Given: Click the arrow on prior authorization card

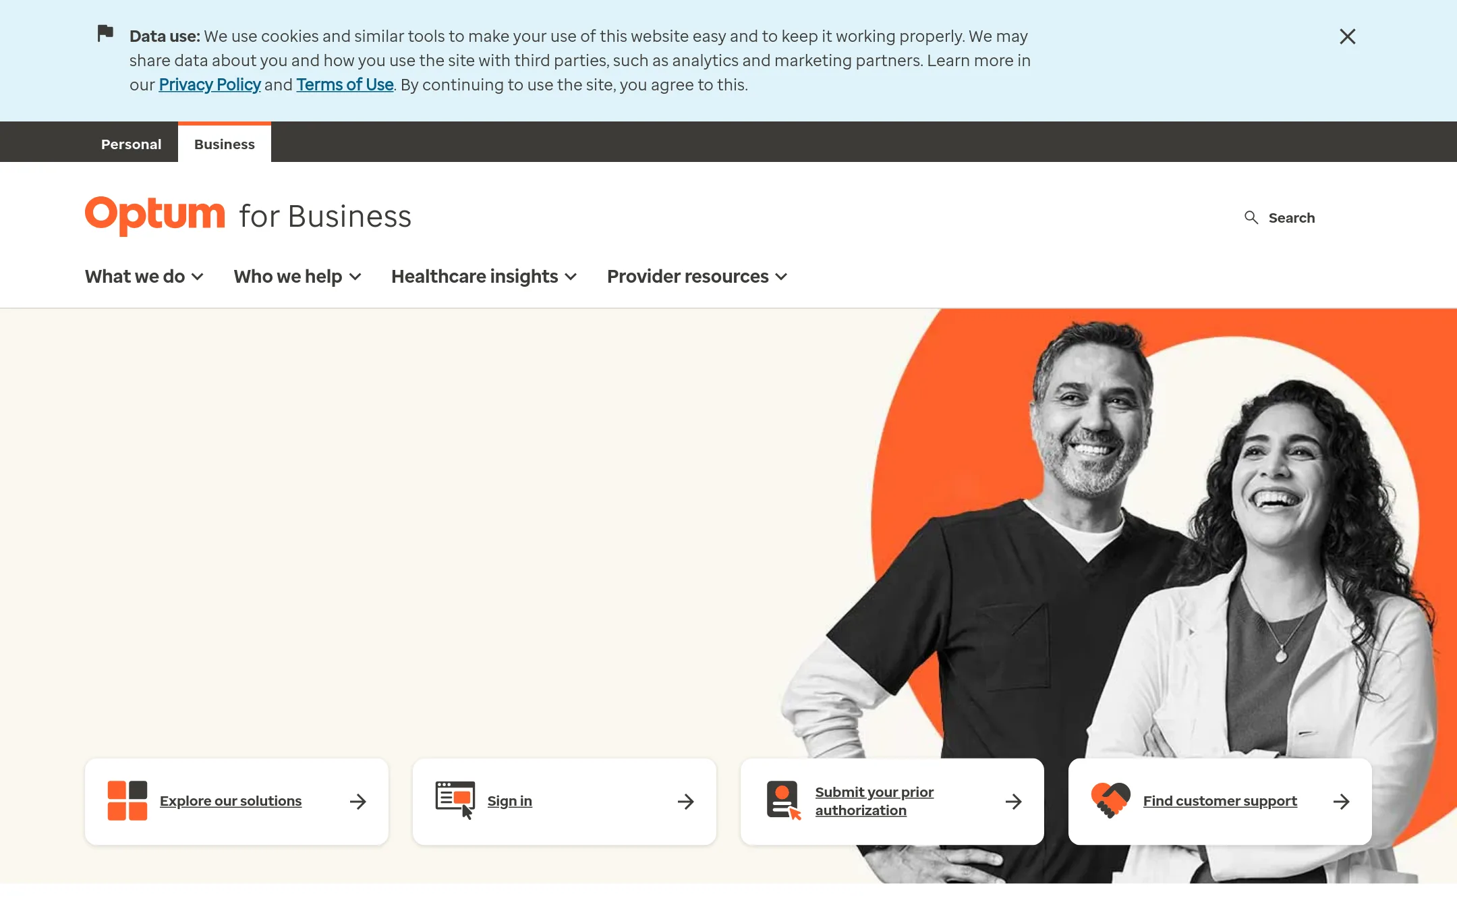Looking at the screenshot, I should tap(1014, 802).
